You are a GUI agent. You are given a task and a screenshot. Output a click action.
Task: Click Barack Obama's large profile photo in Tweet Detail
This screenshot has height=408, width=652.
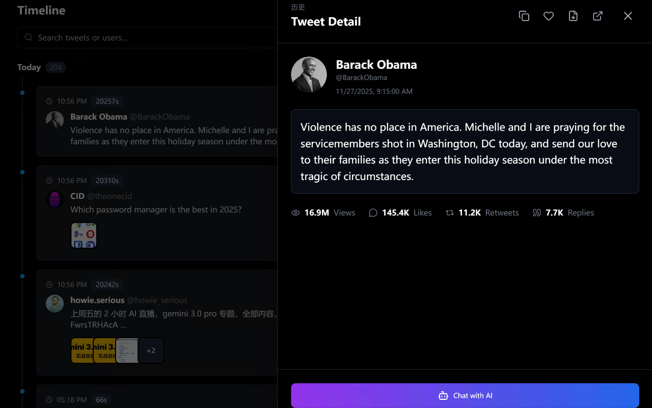309,74
